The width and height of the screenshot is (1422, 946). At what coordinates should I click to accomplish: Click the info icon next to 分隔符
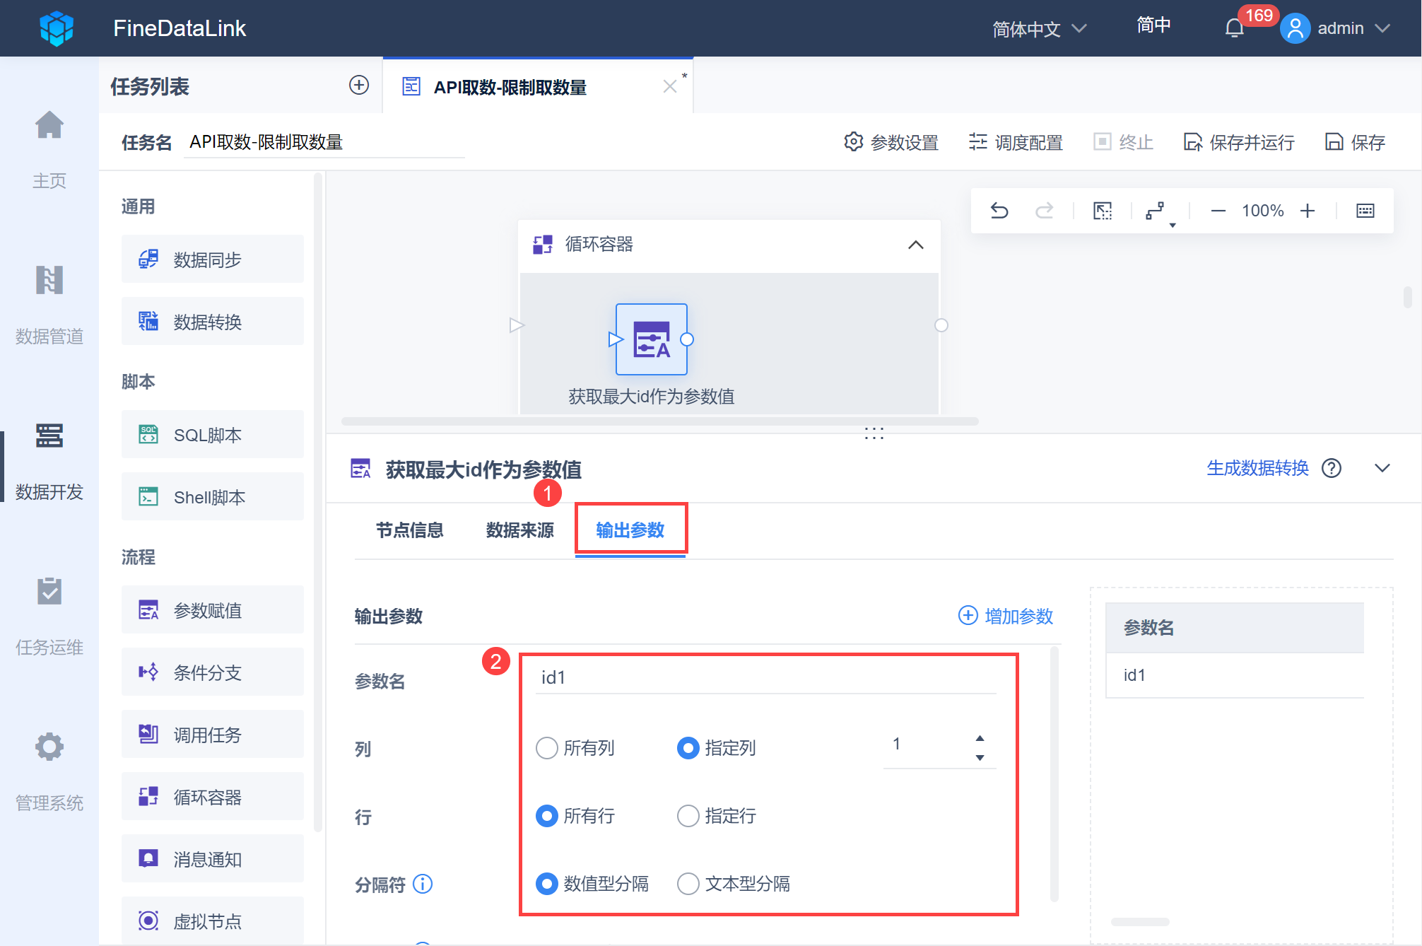click(x=423, y=884)
